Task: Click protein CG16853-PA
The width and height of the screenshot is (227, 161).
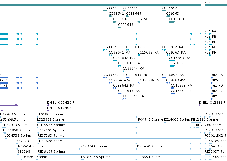Action: pos(181,86)
